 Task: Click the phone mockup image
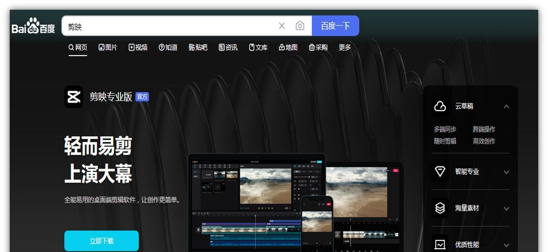coord(316,224)
